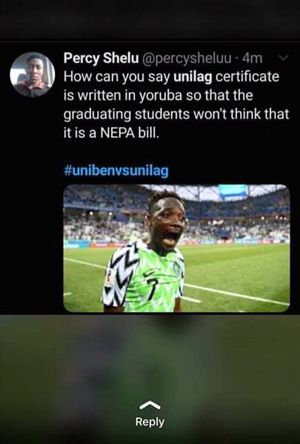Expand the tweet options chevron
This screenshot has height=444, width=300.
tap(283, 58)
